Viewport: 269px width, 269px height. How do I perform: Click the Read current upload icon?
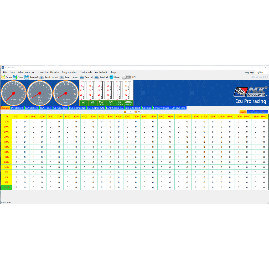42,77
